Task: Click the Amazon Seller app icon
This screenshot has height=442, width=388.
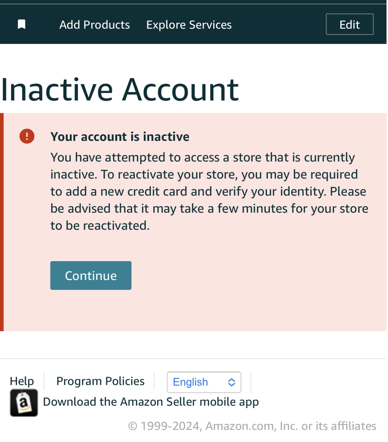Action: pyautogui.click(x=24, y=403)
